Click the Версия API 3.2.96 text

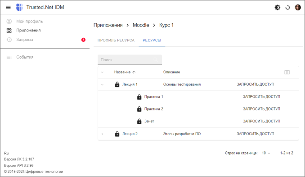(19, 165)
